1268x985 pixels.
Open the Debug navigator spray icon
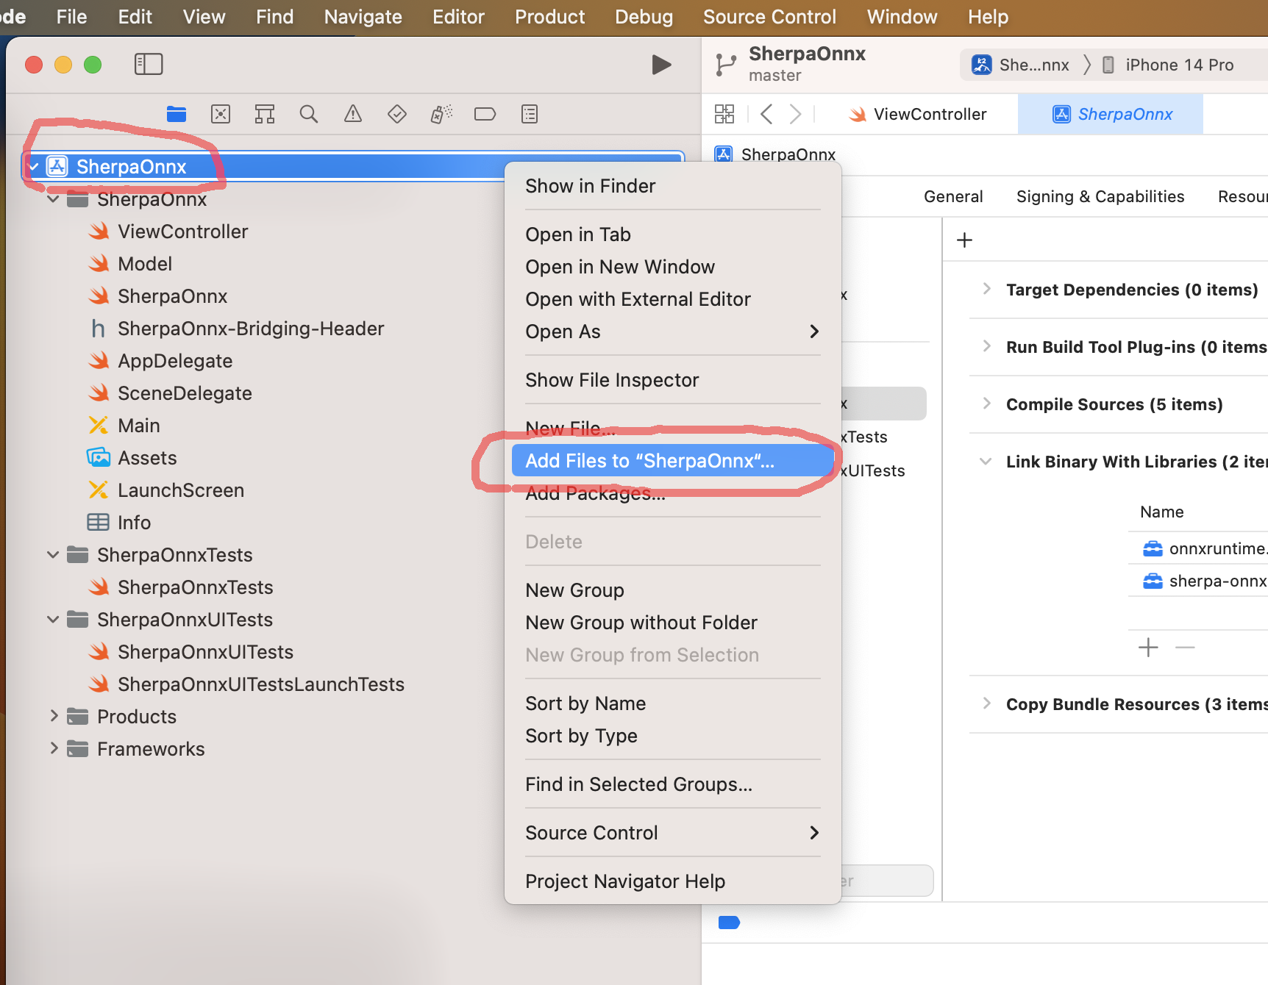pos(441,114)
